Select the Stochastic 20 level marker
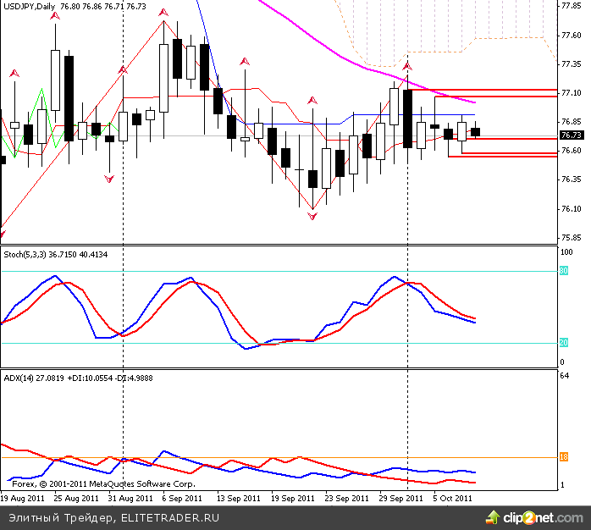 [x=563, y=343]
